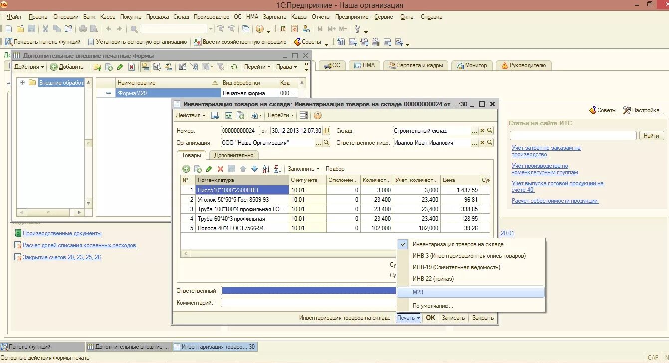Click magnifier icon next to Ответственное лицо field

pos(490,143)
